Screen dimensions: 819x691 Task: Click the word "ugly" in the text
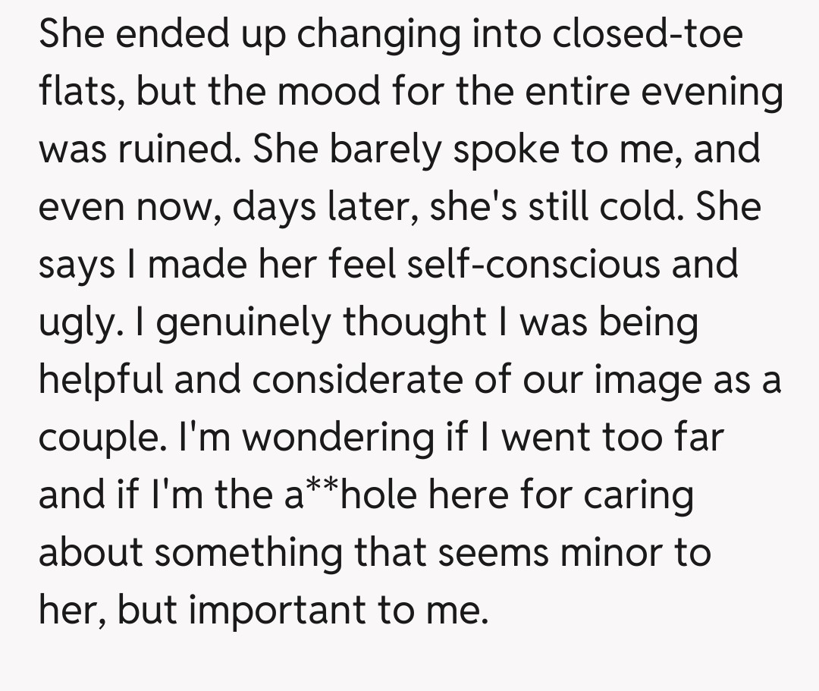pyautogui.click(x=76, y=324)
